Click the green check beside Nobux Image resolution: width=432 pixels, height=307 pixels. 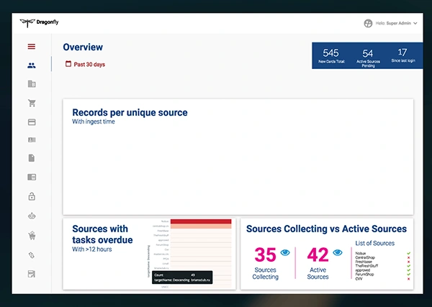[408, 253]
